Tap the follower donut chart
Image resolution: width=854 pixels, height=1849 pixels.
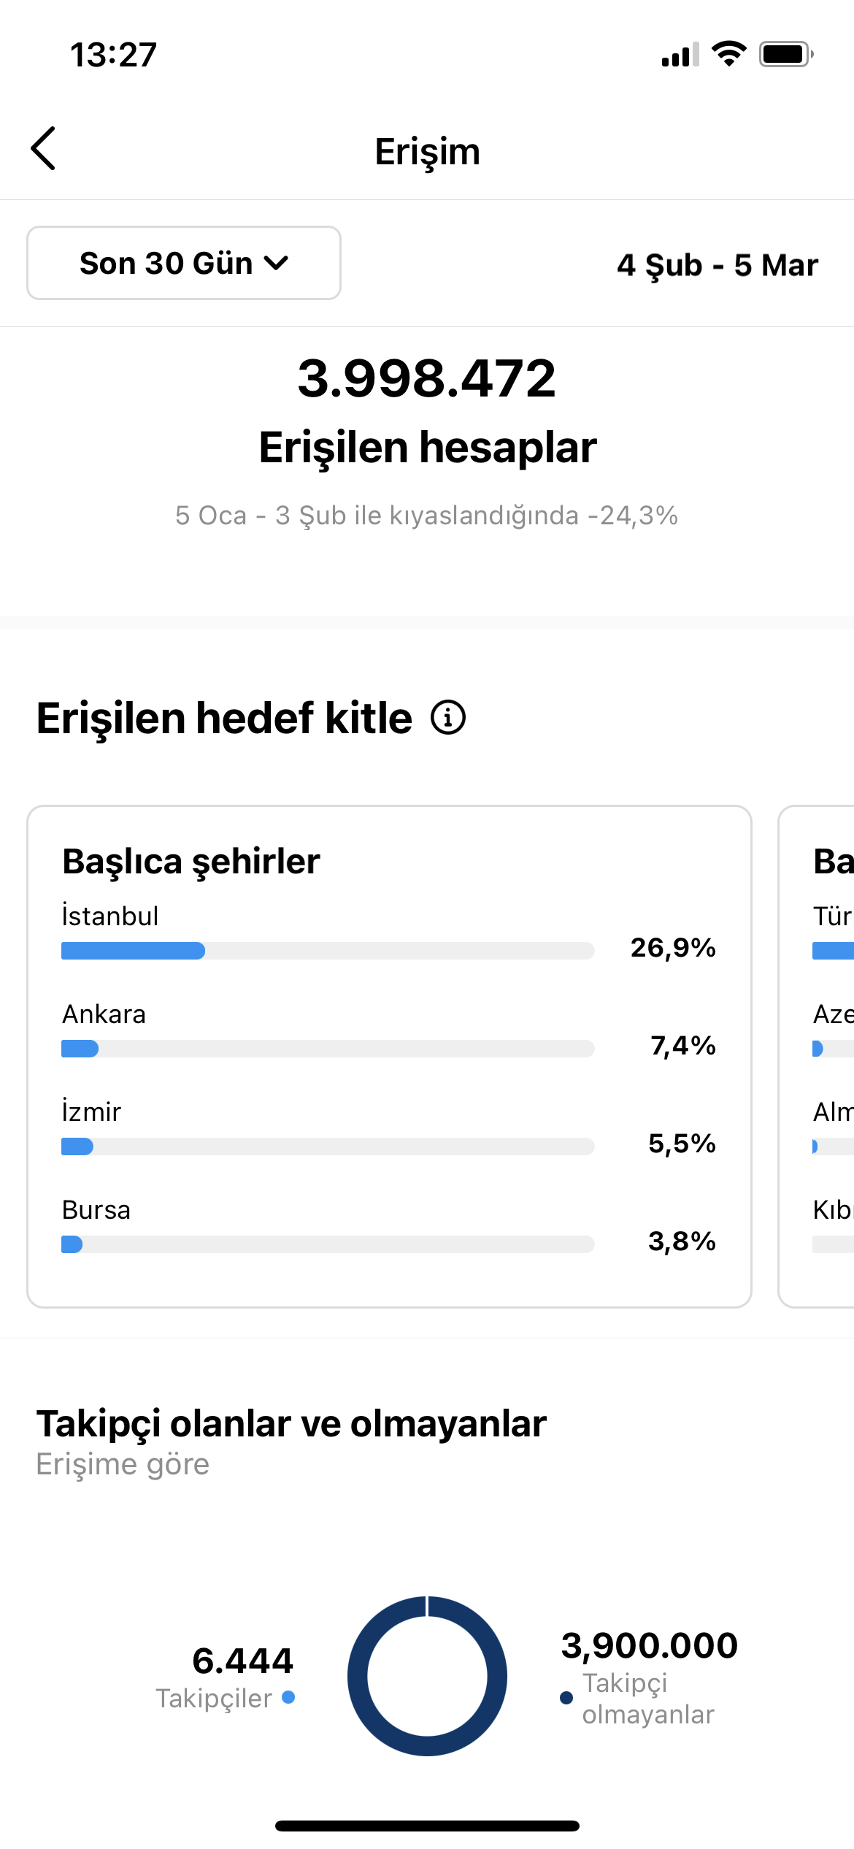click(x=427, y=1676)
